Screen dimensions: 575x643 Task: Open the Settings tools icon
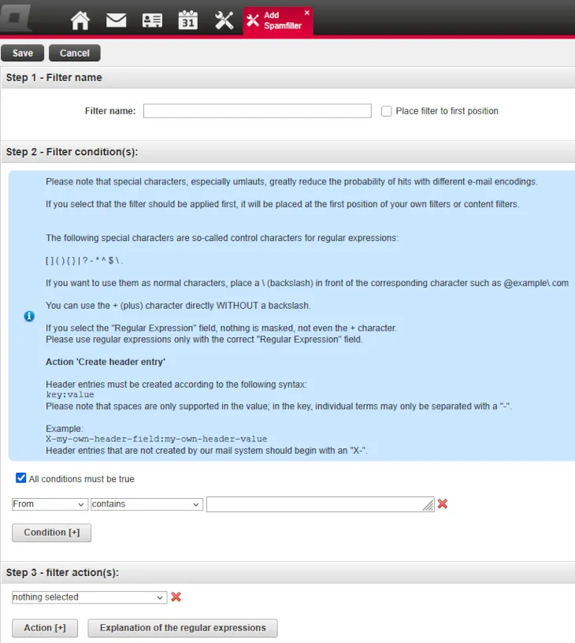[224, 20]
